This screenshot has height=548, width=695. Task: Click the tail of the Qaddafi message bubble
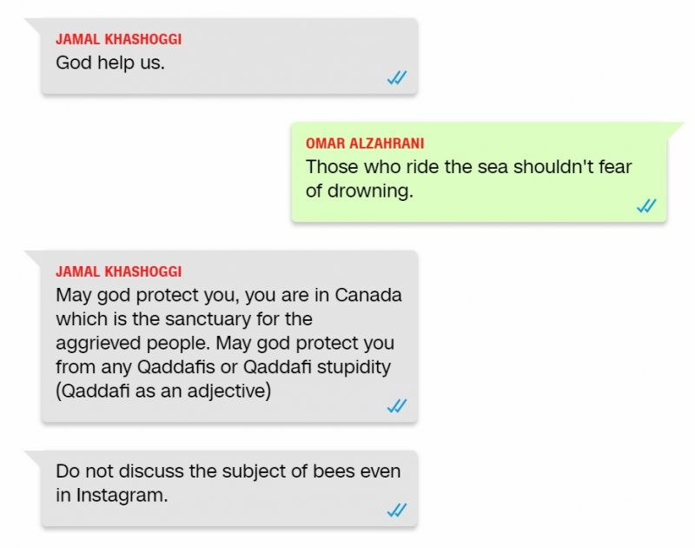pos(34,258)
